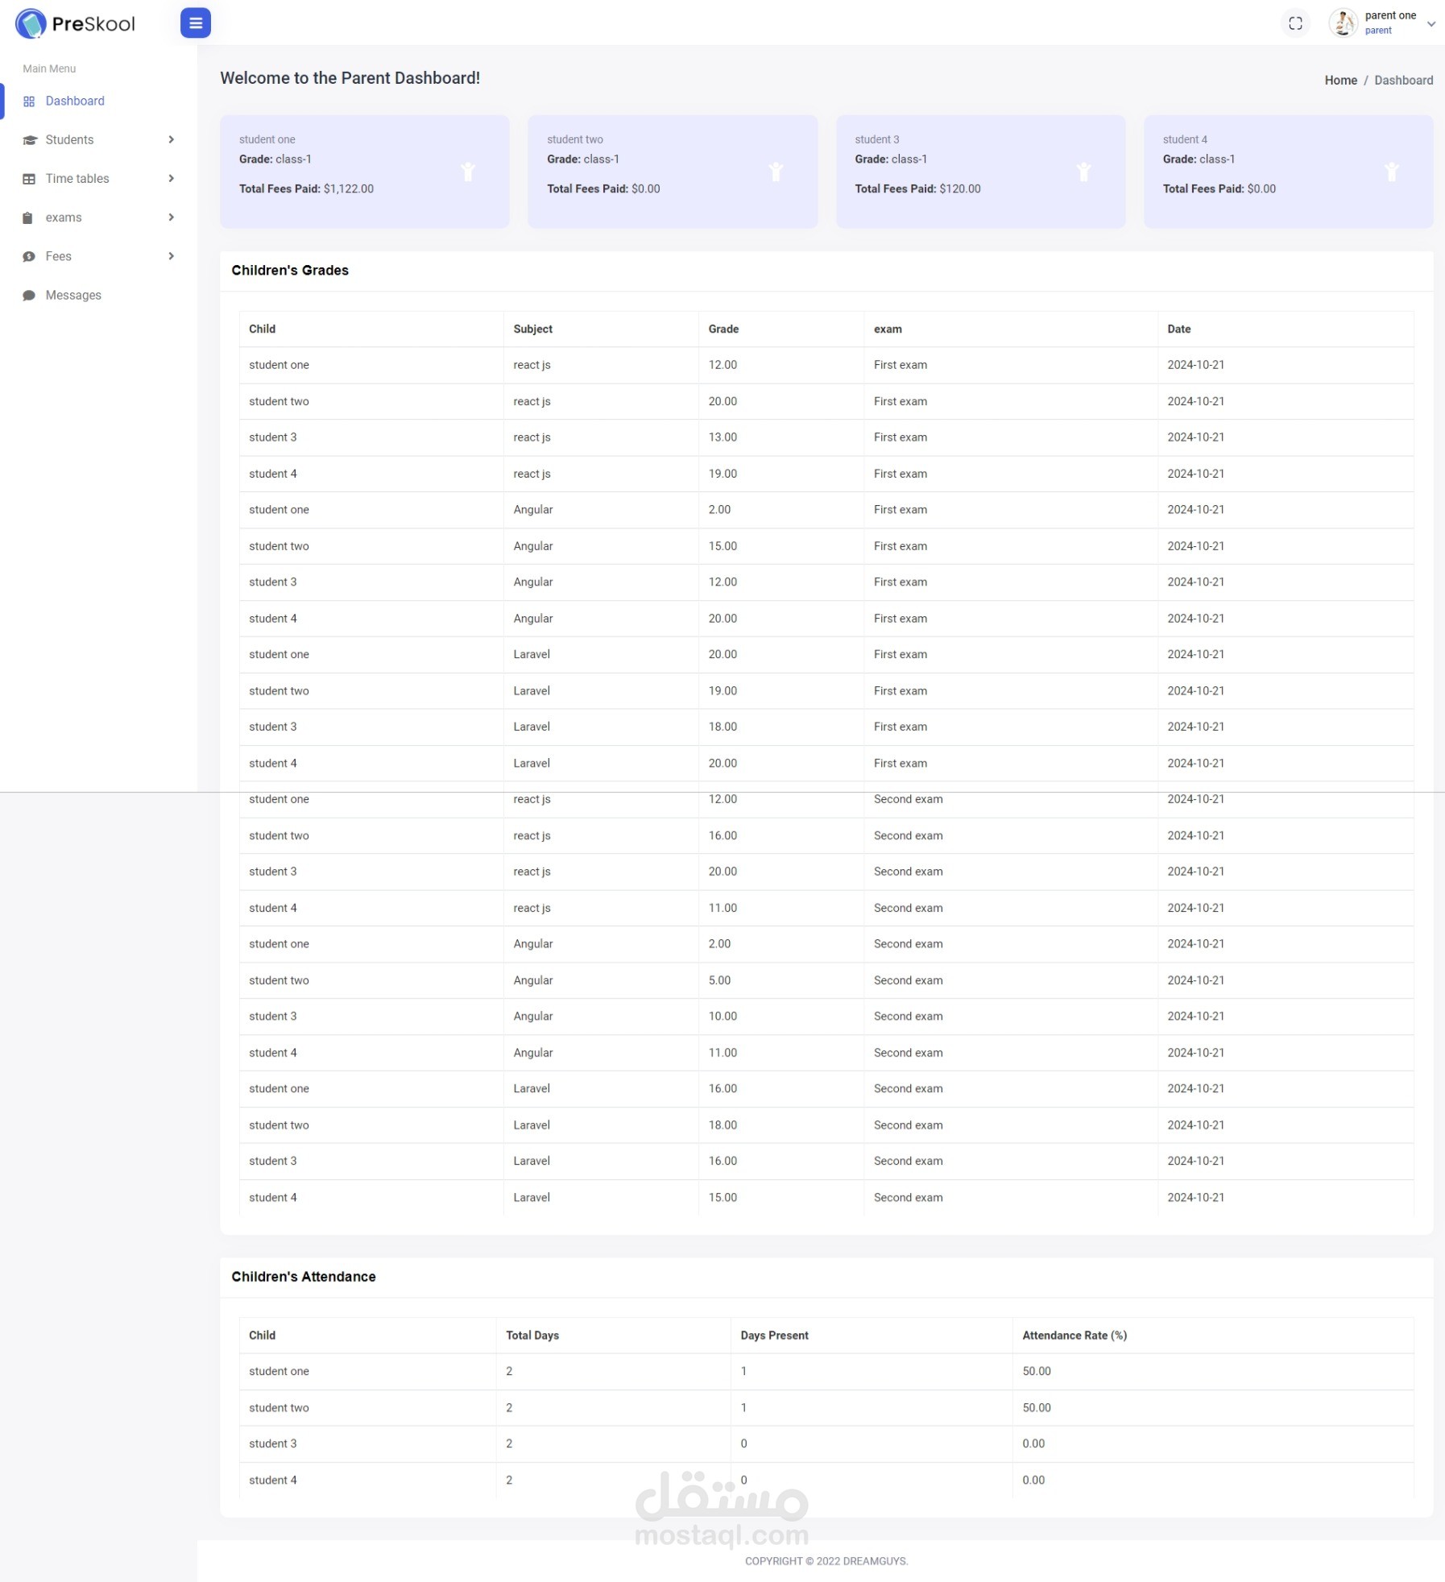Click the Time tables table icon
The height and width of the screenshot is (1582, 1445).
[29, 179]
